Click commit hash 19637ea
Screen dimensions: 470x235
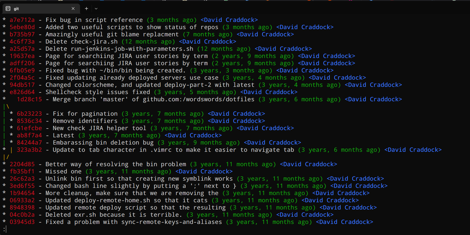pyautogui.click(x=22, y=56)
